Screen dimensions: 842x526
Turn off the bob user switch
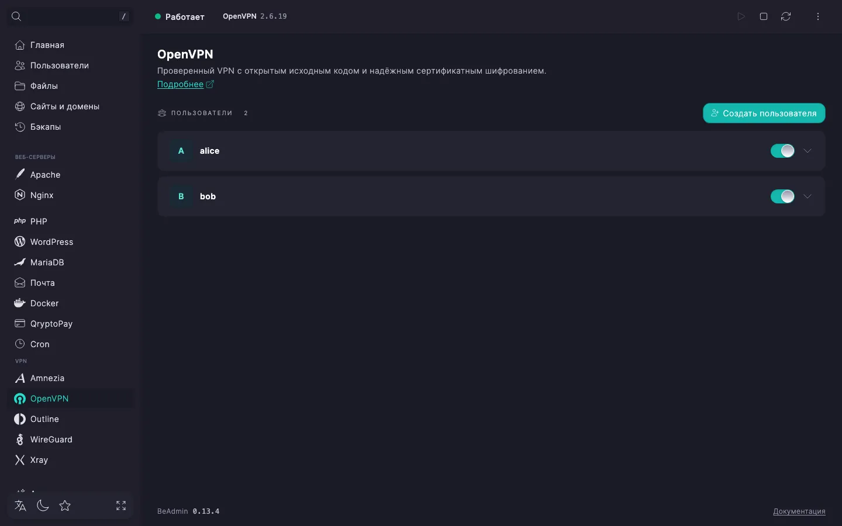(x=782, y=196)
